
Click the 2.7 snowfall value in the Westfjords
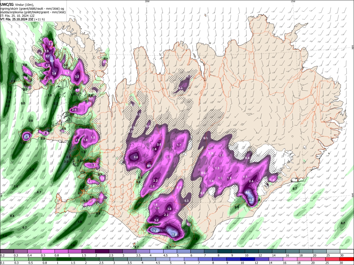[47, 79]
